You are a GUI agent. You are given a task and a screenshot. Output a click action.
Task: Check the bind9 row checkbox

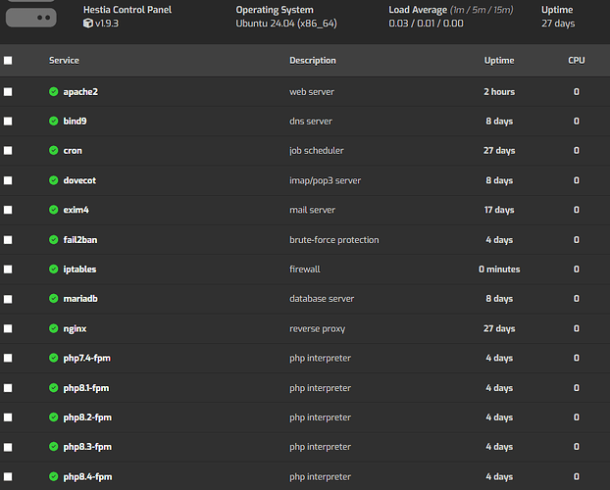pyautogui.click(x=8, y=122)
